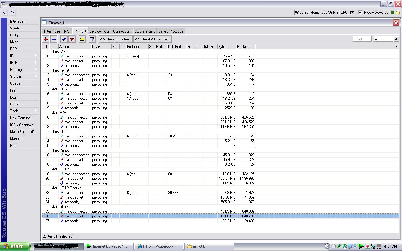Click the Reset All Counters button
This screenshot has width=402, height=251.
(x=152, y=39)
